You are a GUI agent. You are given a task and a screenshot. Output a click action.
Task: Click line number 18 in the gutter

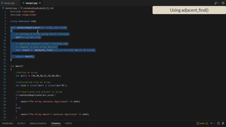[5, 66]
